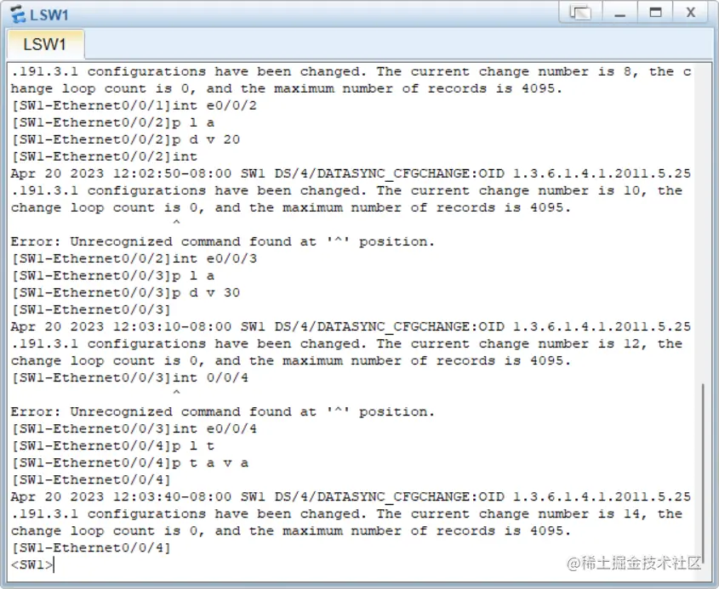This screenshot has height=589, width=719.
Task: Click the line '[SW1-Ethernet0/0/1]int e0/0/2'
Action: (134, 105)
